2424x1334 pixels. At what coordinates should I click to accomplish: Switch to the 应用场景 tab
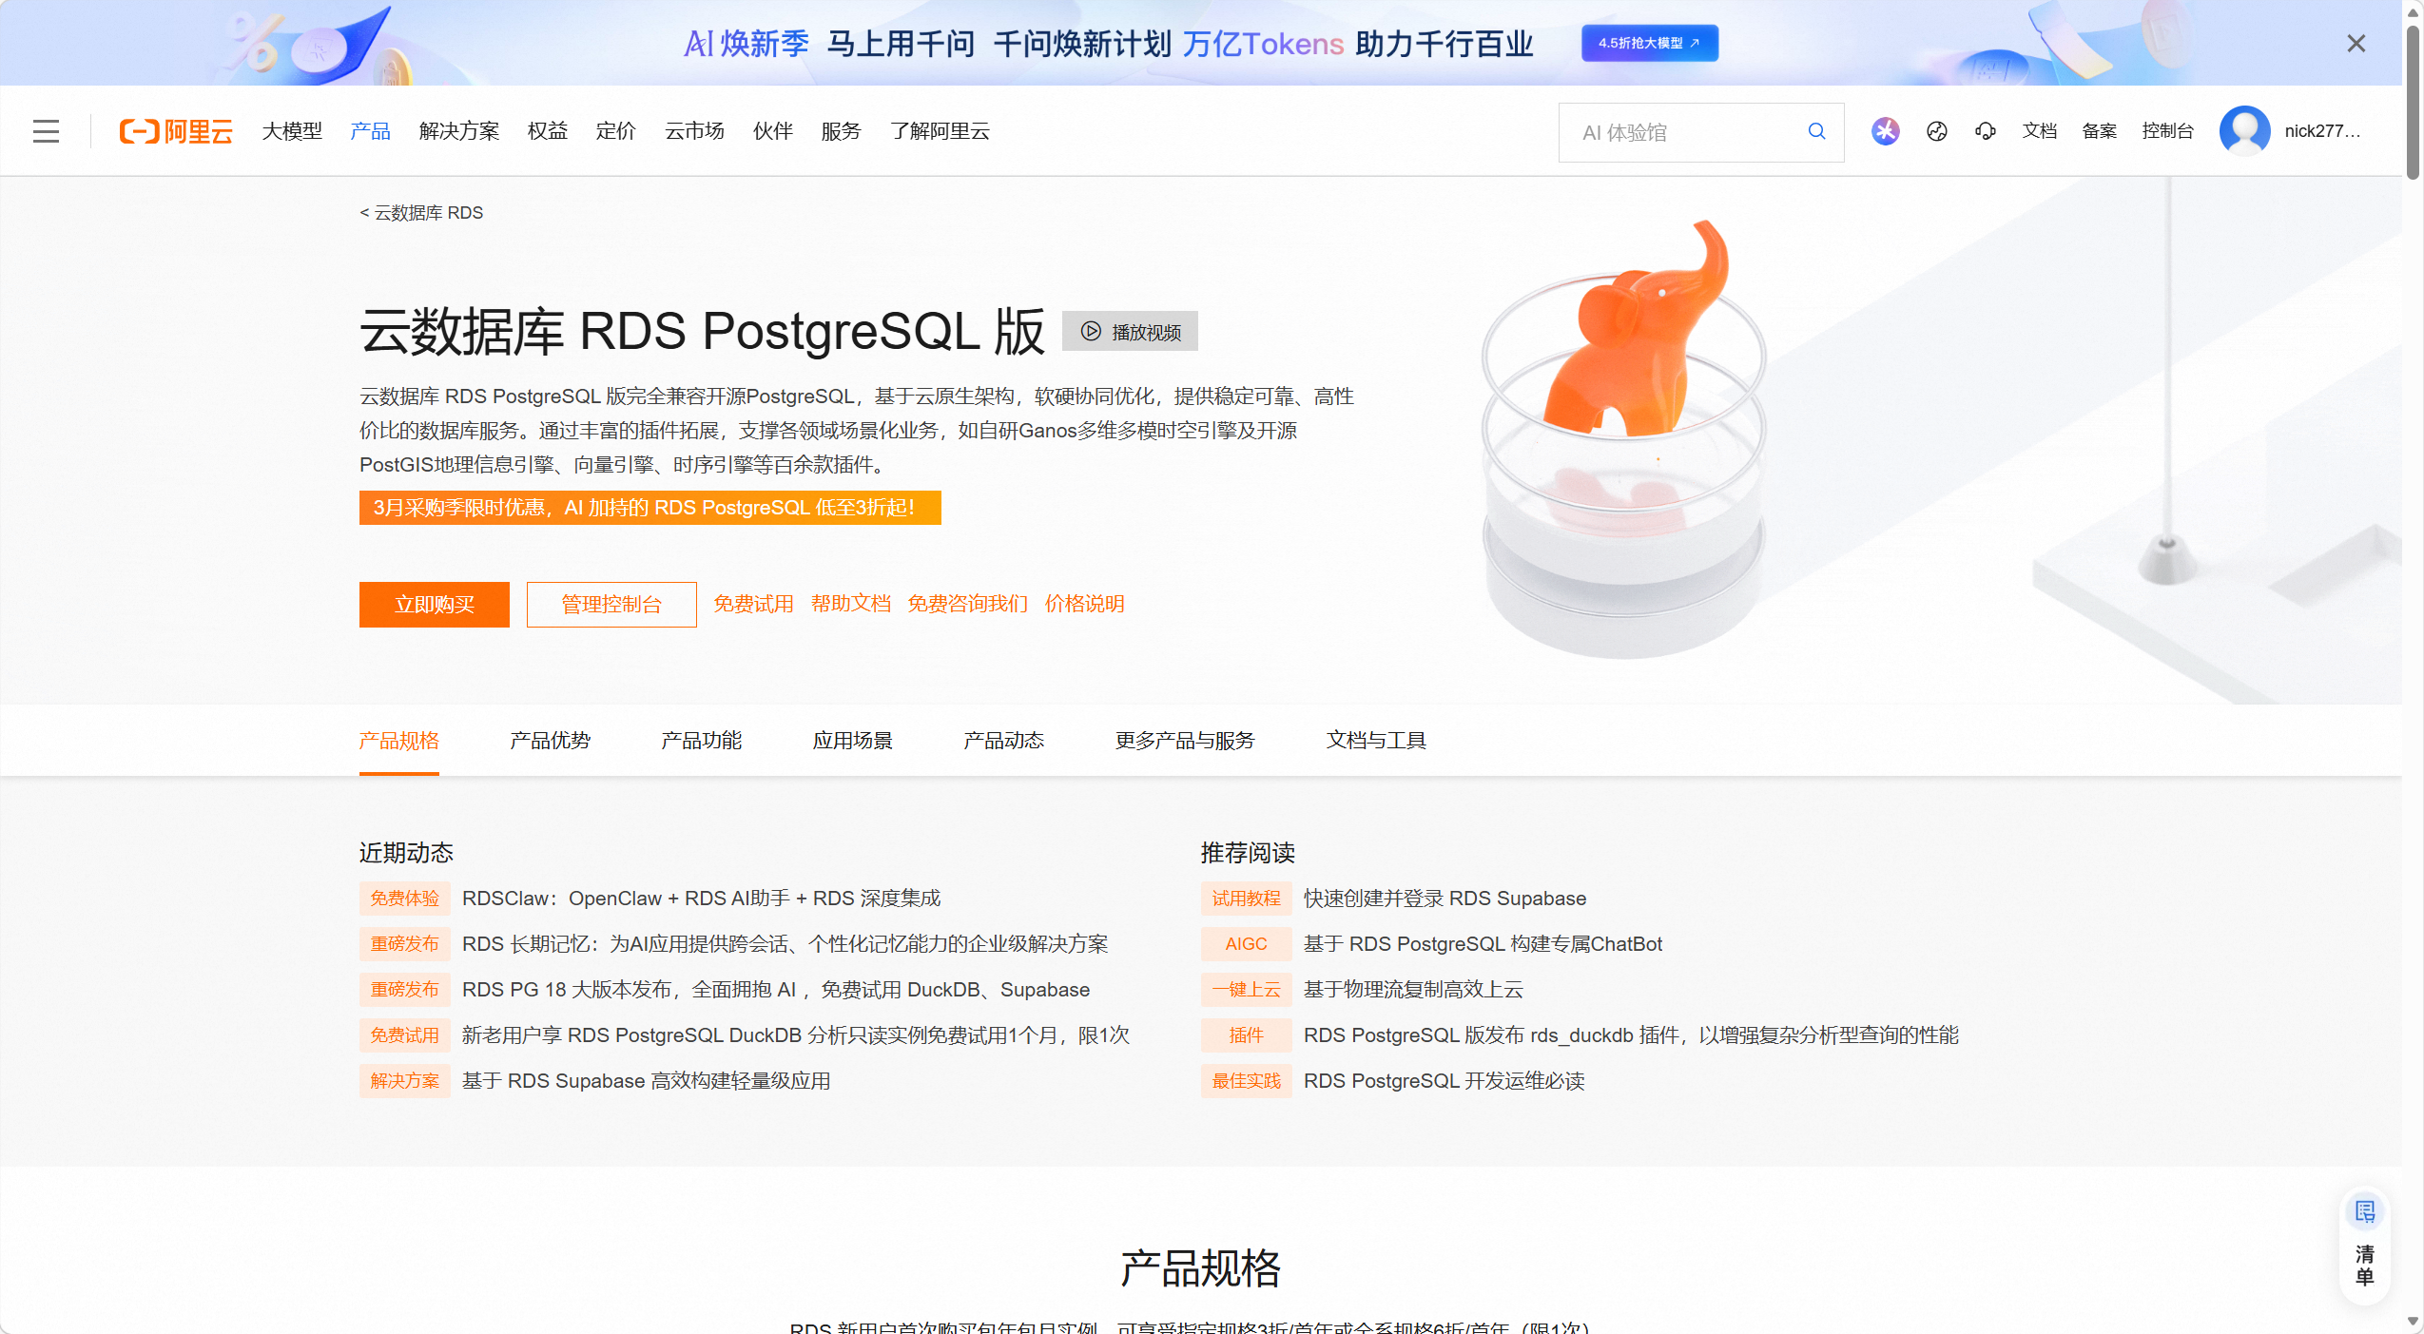[x=852, y=741]
